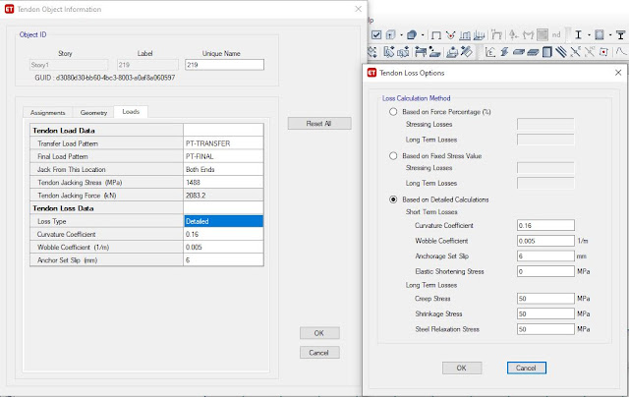Switch to the Assignments tab
629x397 pixels.
coord(47,113)
